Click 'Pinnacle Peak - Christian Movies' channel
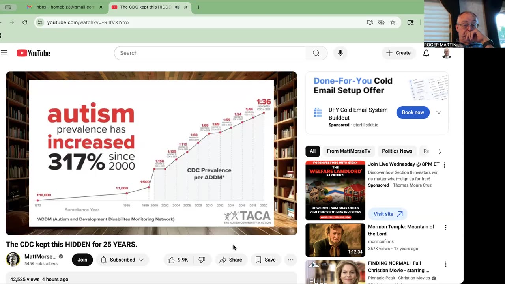The height and width of the screenshot is (284, 505). click(x=399, y=278)
